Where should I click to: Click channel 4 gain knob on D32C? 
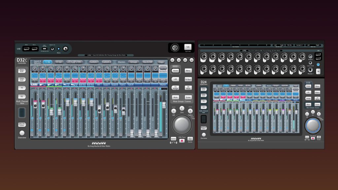pos(59,69)
